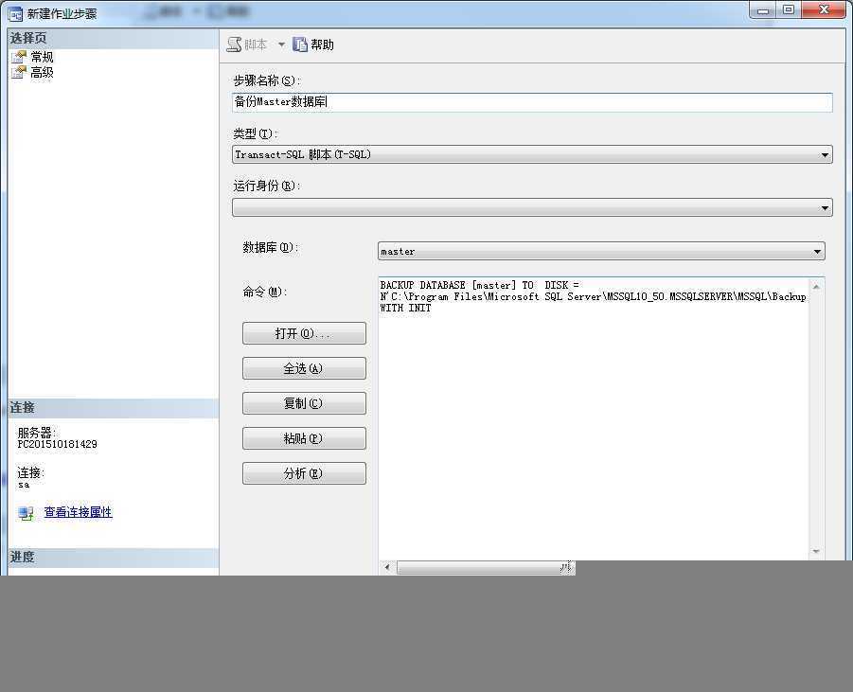The image size is (853, 692).
Task: Select the 常规 page
Action: click(42, 57)
